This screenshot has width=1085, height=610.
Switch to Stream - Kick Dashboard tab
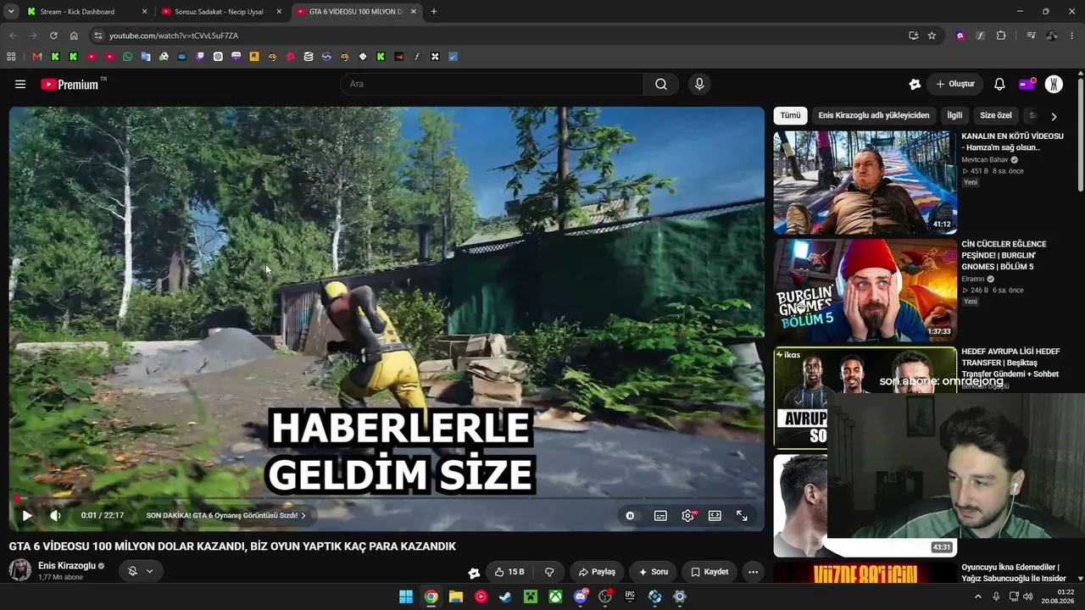click(85, 12)
